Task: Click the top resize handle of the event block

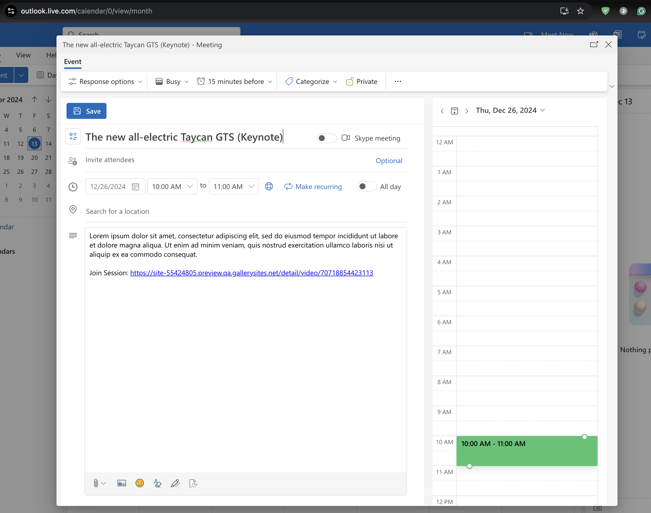Action: click(584, 437)
